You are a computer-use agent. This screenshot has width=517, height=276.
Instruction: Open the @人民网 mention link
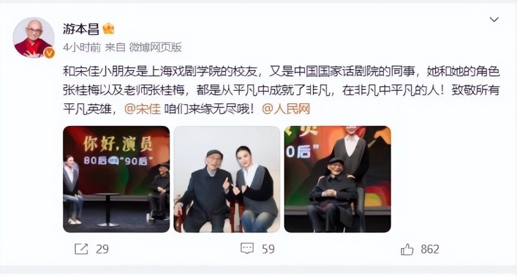coord(286,109)
